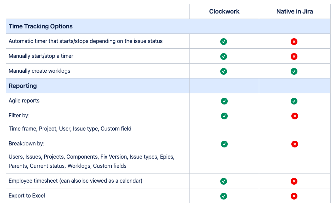The image size is (336, 209).
Task: Click Clockwork check in Agile reports row
Action: point(224,101)
